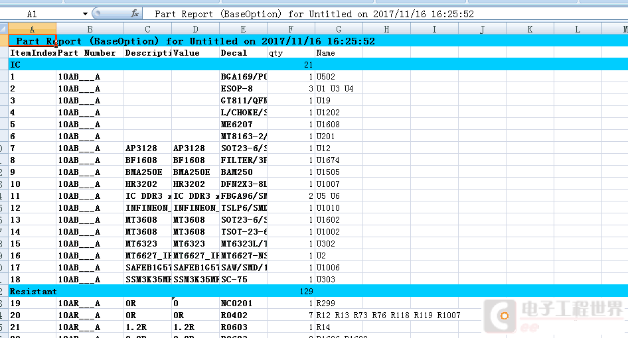
Task: Click the TSOT-23-6 decal cell
Action: (243, 231)
